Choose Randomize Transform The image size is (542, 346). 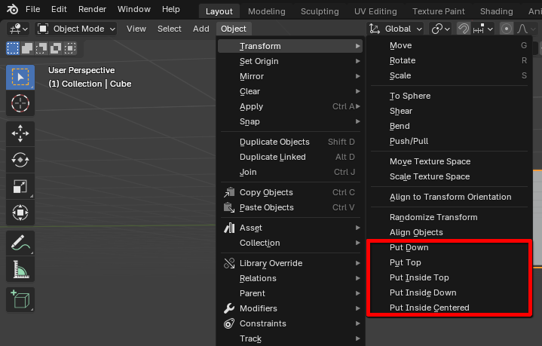tap(449, 217)
